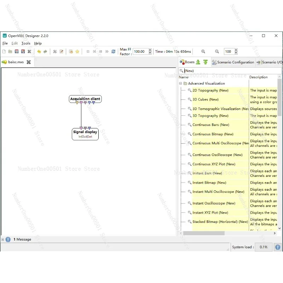Click the yellow star favorites icon

point(77,51)
